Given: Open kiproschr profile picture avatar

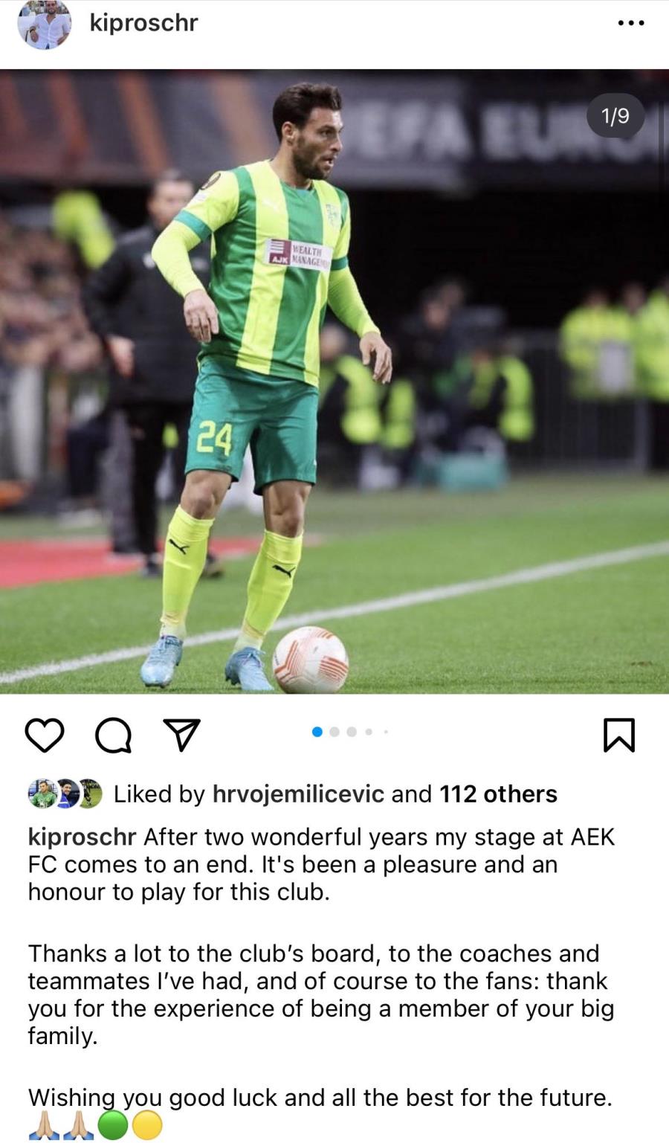Looking at the screenshot, I should 45,24.
